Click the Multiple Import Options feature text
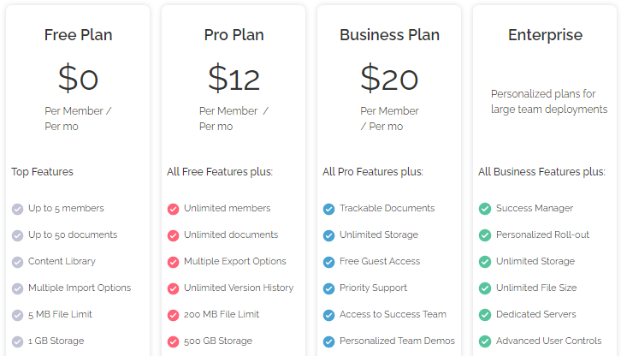The width and height of the screenshot is (621, 356). (80, 288)
